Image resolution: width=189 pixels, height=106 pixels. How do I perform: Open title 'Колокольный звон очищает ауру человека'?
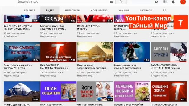[x=127, y=67]
